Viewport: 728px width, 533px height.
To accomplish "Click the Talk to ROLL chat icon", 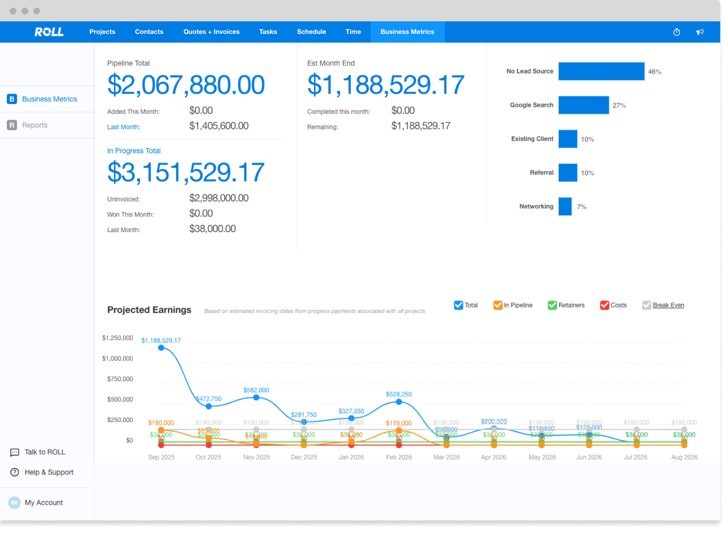I will click(15, 452).
